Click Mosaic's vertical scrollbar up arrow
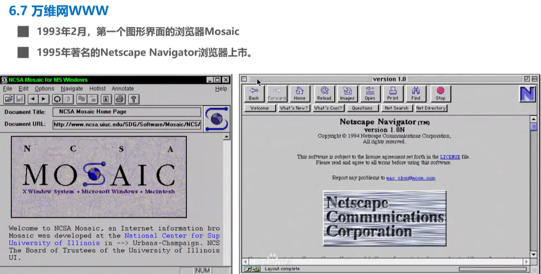Image resolution: width=541 pixels, height=274 pixels. pyautogui.click(x=226, y=137)
